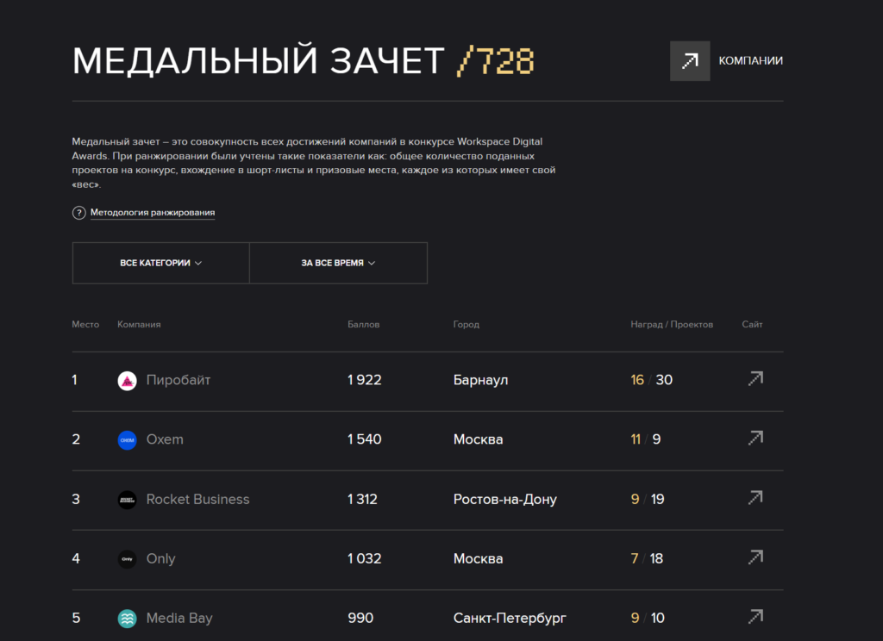This screenshot has width=883, height=641.
Task: Open Media Bay website arrow icon
Action: pos(755,617)
